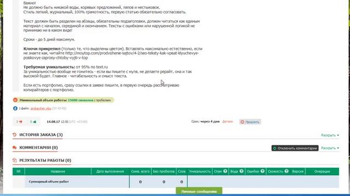Click the Комментарии speech bubble icon

pos(15,148)
